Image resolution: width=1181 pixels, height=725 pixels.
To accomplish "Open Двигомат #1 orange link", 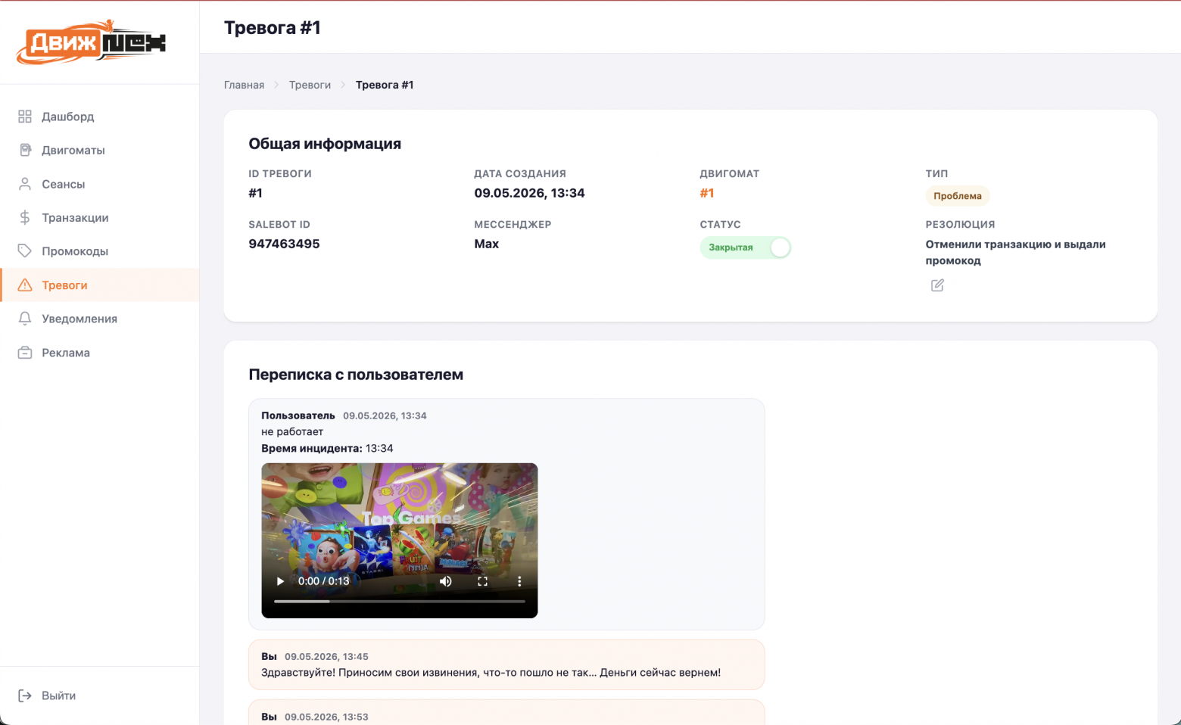I will pyautogui.click(x=707, y=193).
